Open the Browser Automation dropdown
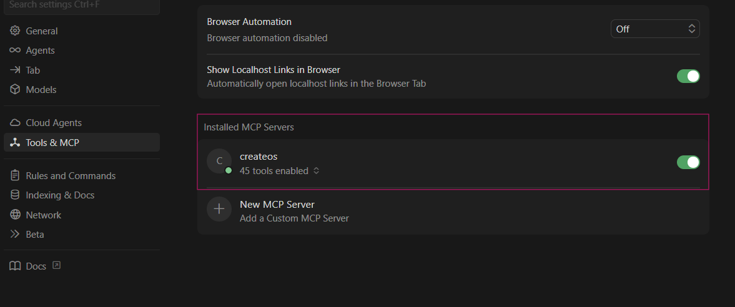This screenshot has width=735, height=307. (x=655, y=29)
